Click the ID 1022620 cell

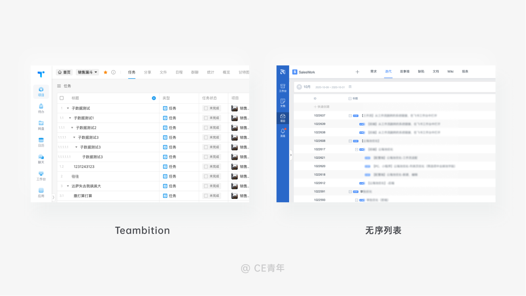point(319,166)
